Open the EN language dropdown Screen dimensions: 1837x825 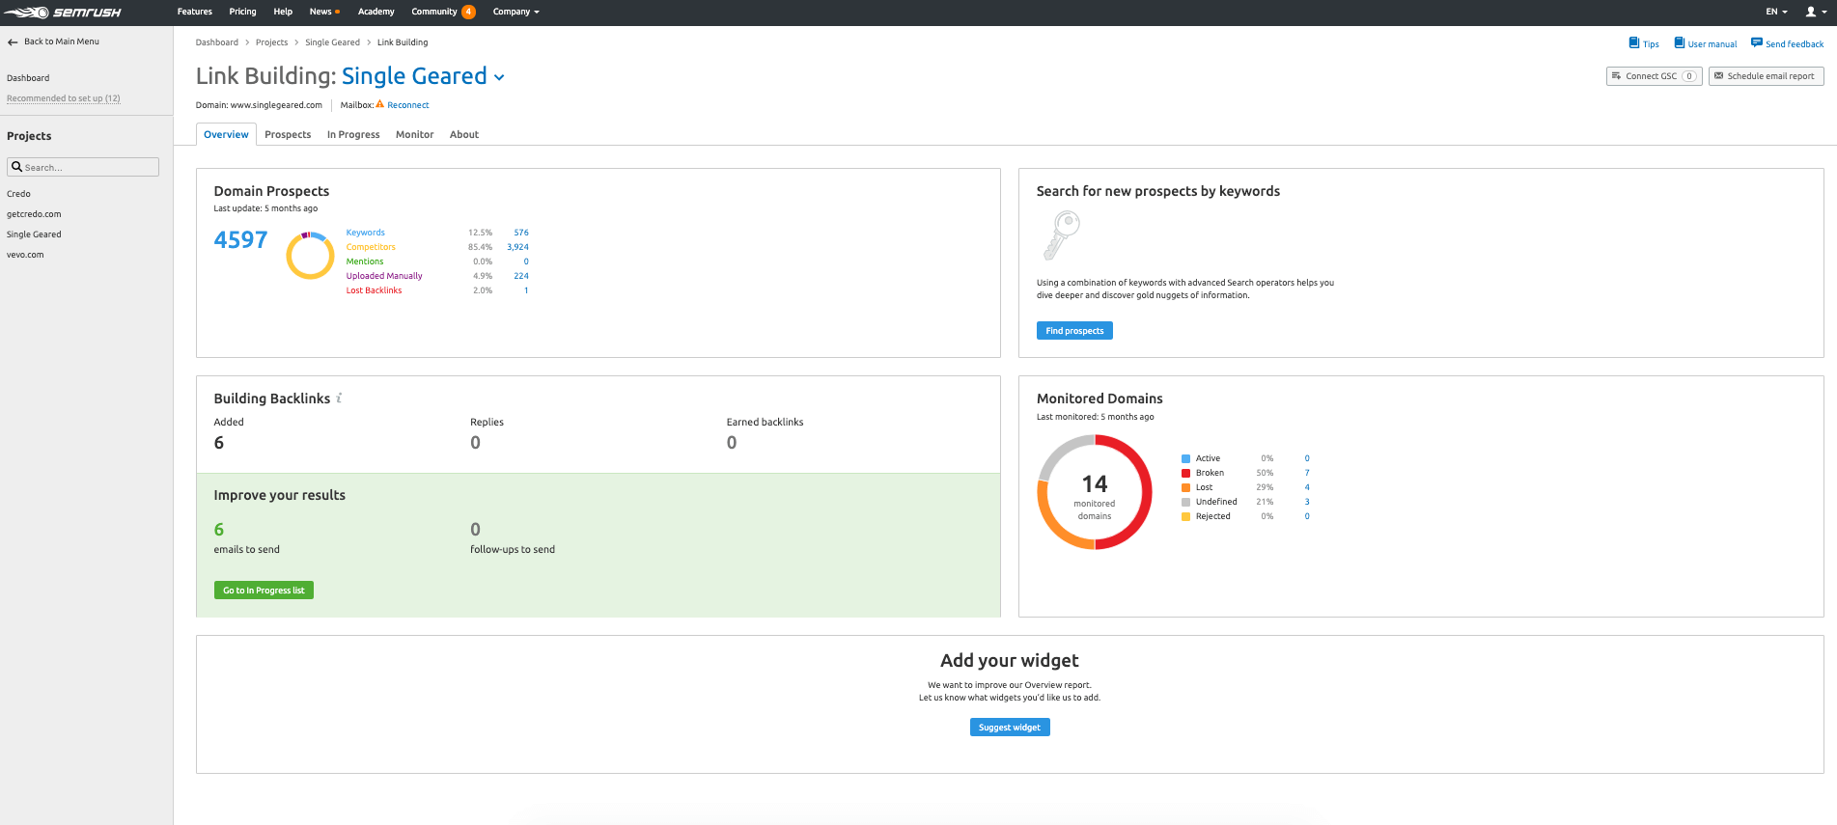point(1776,12)
